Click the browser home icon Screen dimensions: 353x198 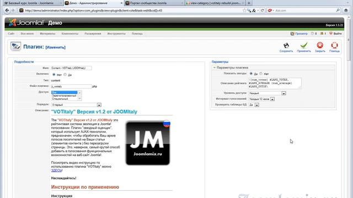click(346, 10)
